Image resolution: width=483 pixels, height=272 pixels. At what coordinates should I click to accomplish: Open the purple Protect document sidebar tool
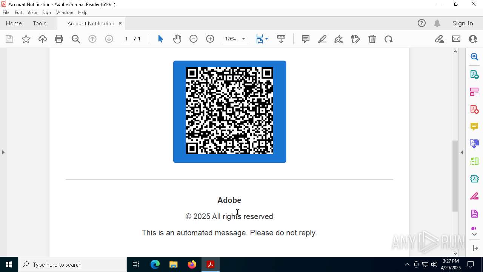(474, 214)
